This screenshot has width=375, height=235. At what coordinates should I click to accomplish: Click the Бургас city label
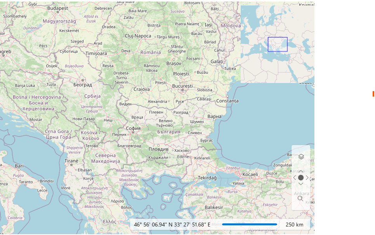pyautogui.click(x=207, y=140)
